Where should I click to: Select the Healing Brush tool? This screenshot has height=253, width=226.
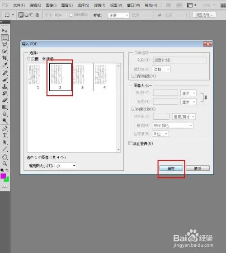pyautogui.click(x=5, y=73)
